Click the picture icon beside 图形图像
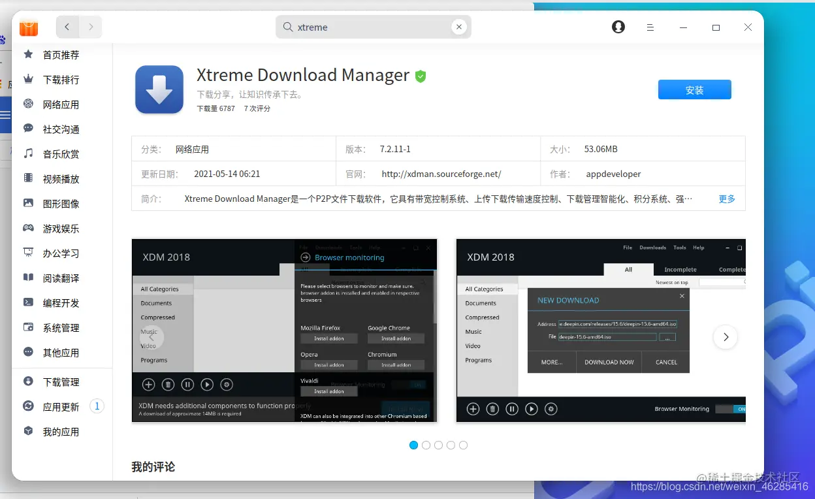 coord(28,203)
